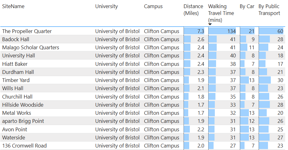Select The Propeller Quarter site name

(x=27, y=31)
